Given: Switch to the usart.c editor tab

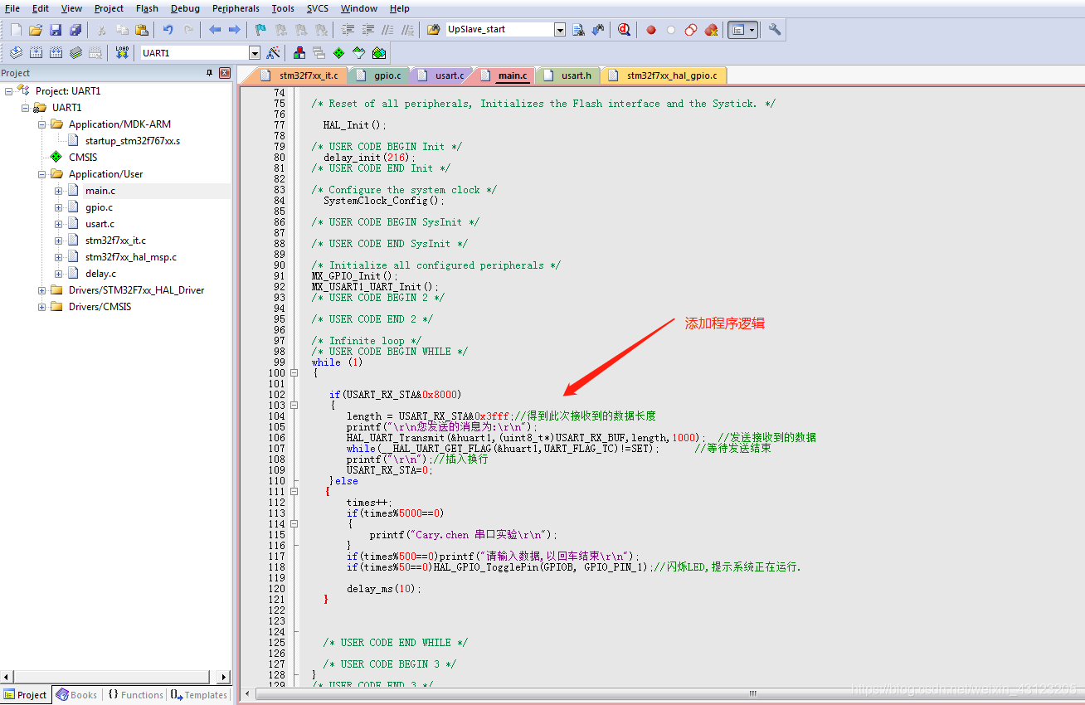Looking at the screenshot, I should click(x=449, y=75).
